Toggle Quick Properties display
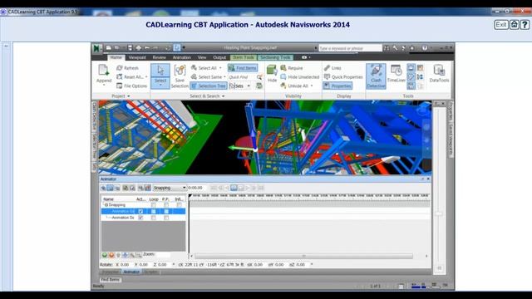The width and height of the screenshot is (532, 299). point(343,77)
